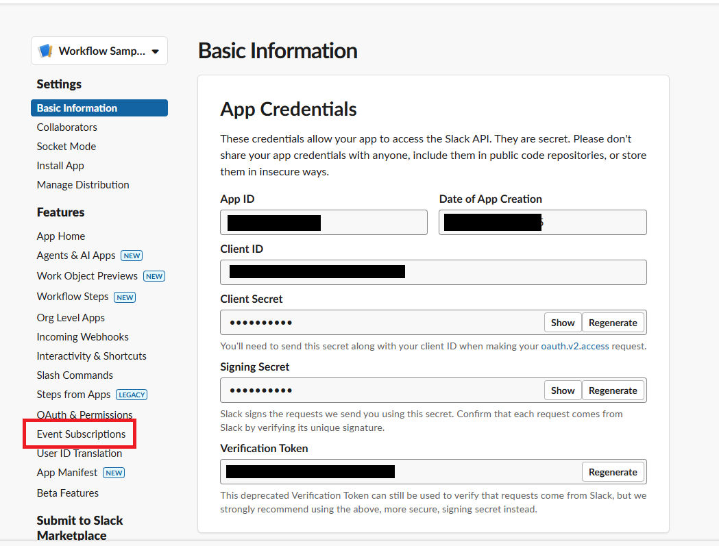Click the Signing Secret label
The height and width of the screenshot is (546, 719).
coord(254,367)
